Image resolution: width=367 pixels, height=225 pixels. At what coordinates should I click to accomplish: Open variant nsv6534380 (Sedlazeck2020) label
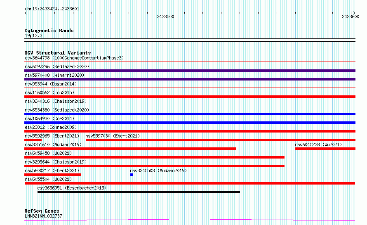[57, 110]
